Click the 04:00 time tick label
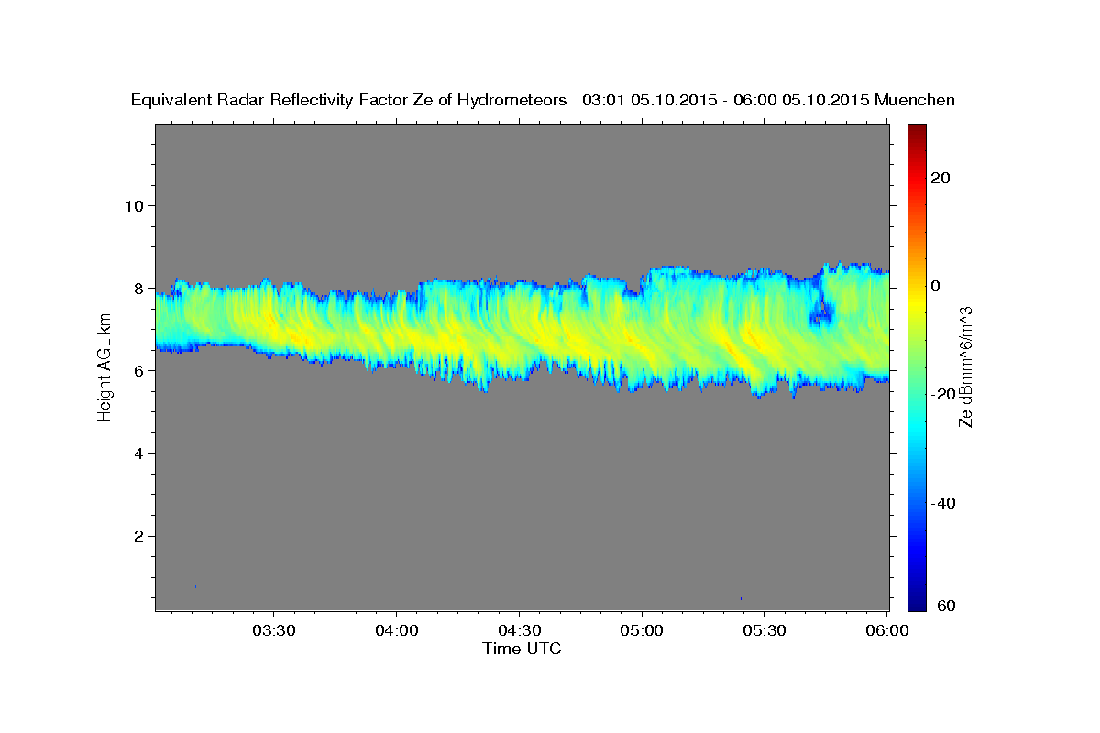Viewport: 1100px width, 733px height. [397, 631]
